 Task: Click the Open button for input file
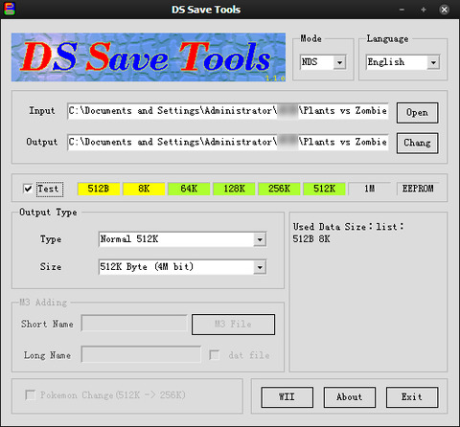[417, 113]
